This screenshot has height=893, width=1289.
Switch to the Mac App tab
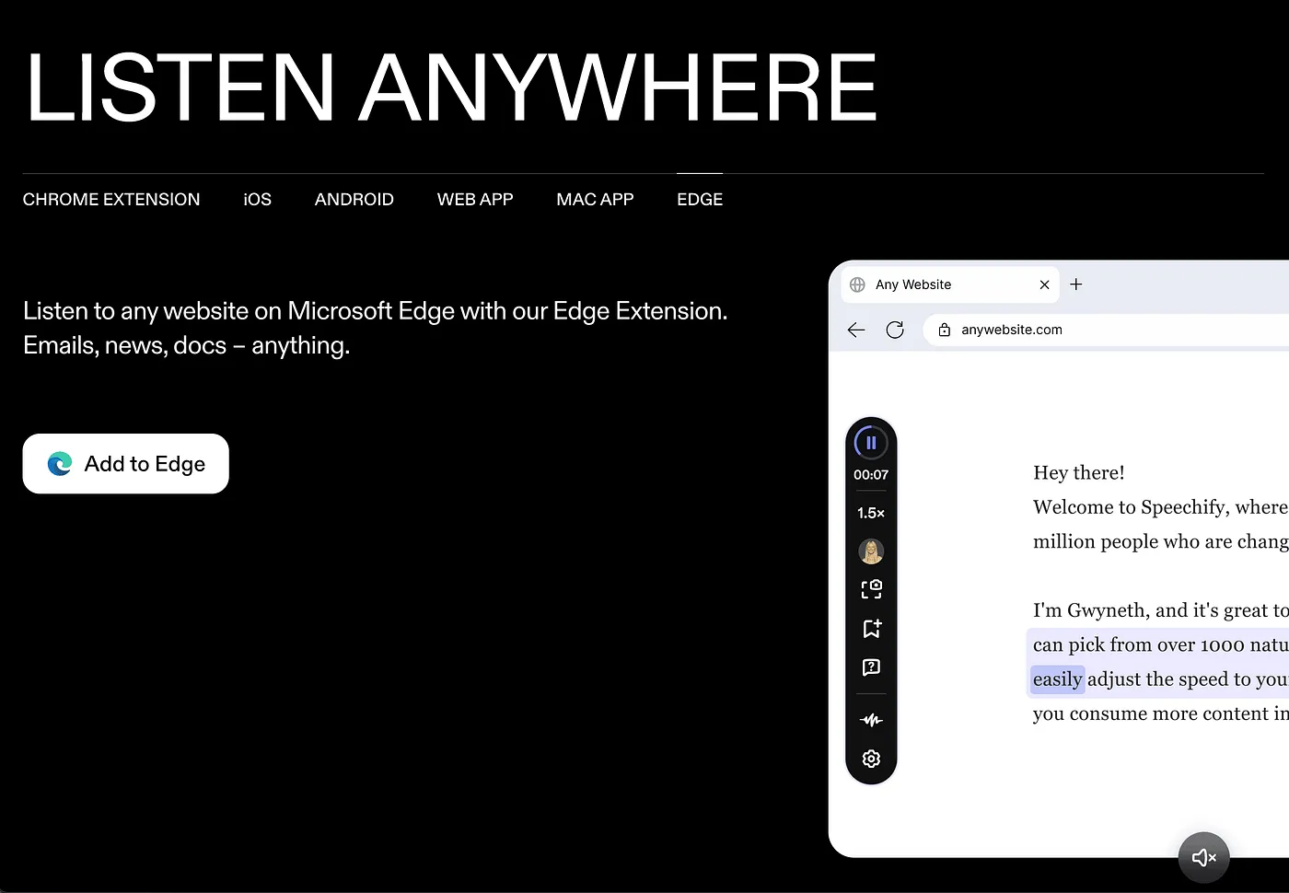click(x=595, y=199)
